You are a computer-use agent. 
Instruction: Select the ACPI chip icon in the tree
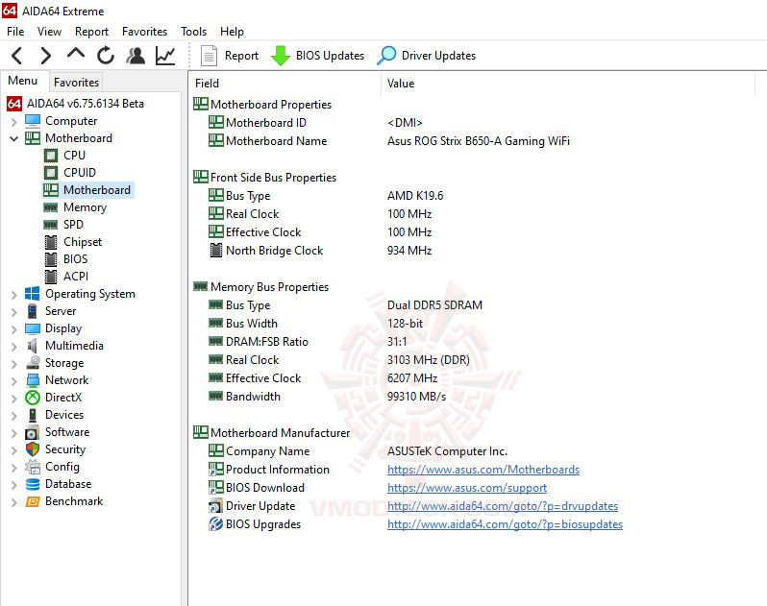click(x=51, y=277)
